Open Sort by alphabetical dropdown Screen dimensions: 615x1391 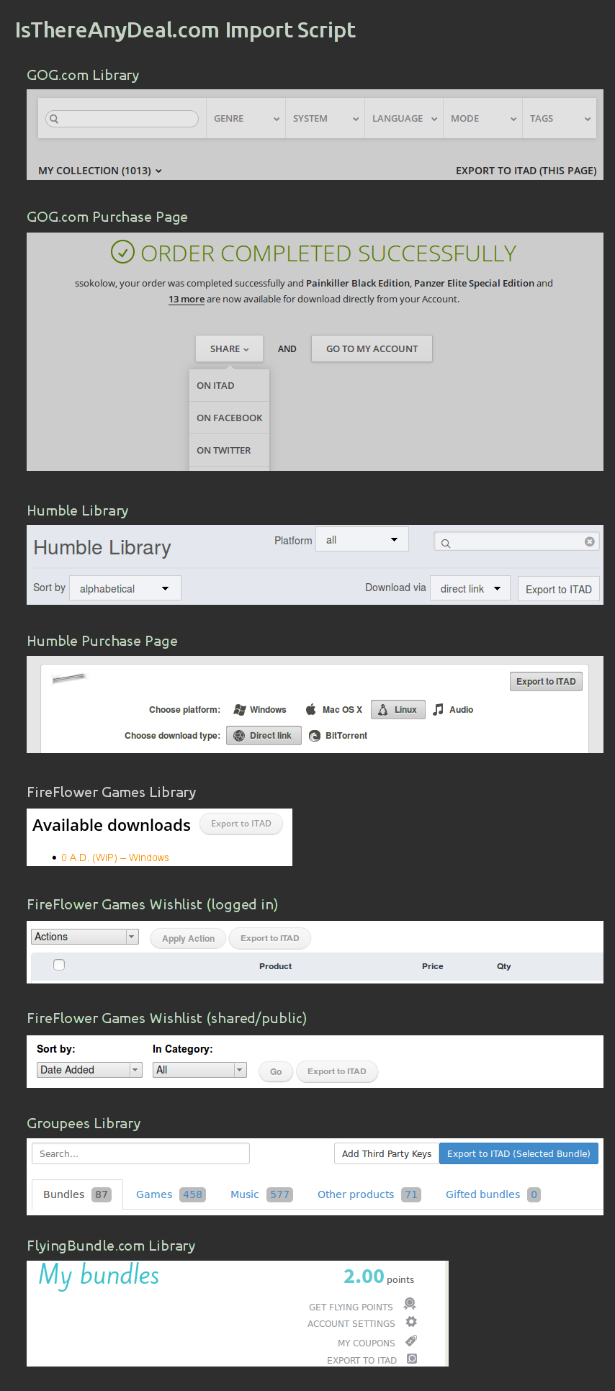pyautogui.click(x=125, y=588)
